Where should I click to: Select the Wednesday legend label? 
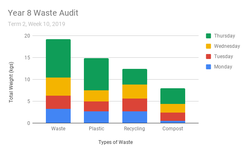(x=227, y=46)
